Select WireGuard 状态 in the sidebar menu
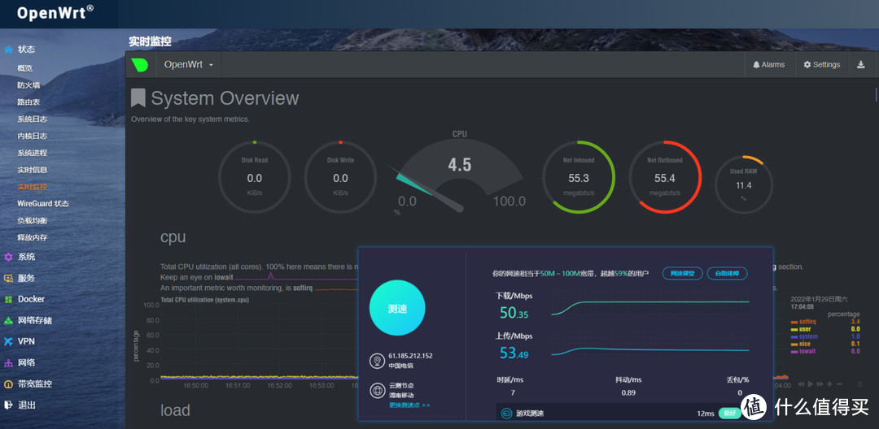879x429 pixels. click(x=43, y=203)
